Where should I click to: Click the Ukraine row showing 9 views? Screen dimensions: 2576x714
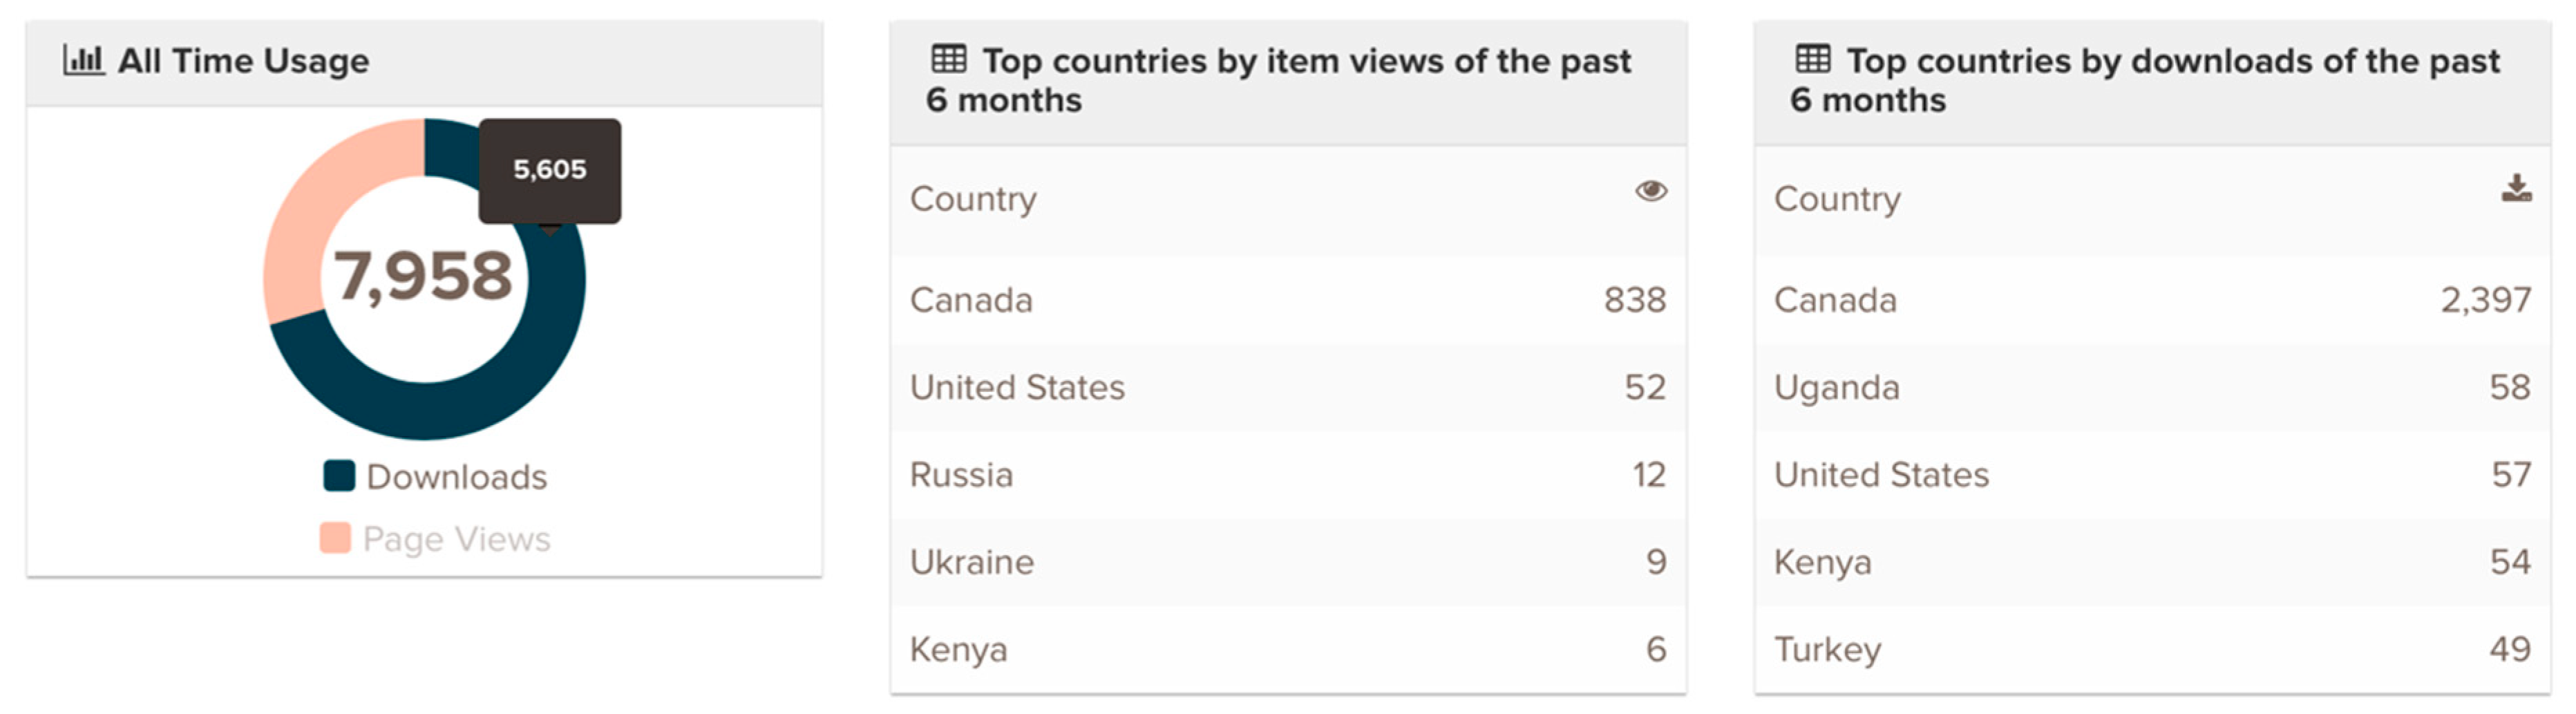click(1287, 562)
